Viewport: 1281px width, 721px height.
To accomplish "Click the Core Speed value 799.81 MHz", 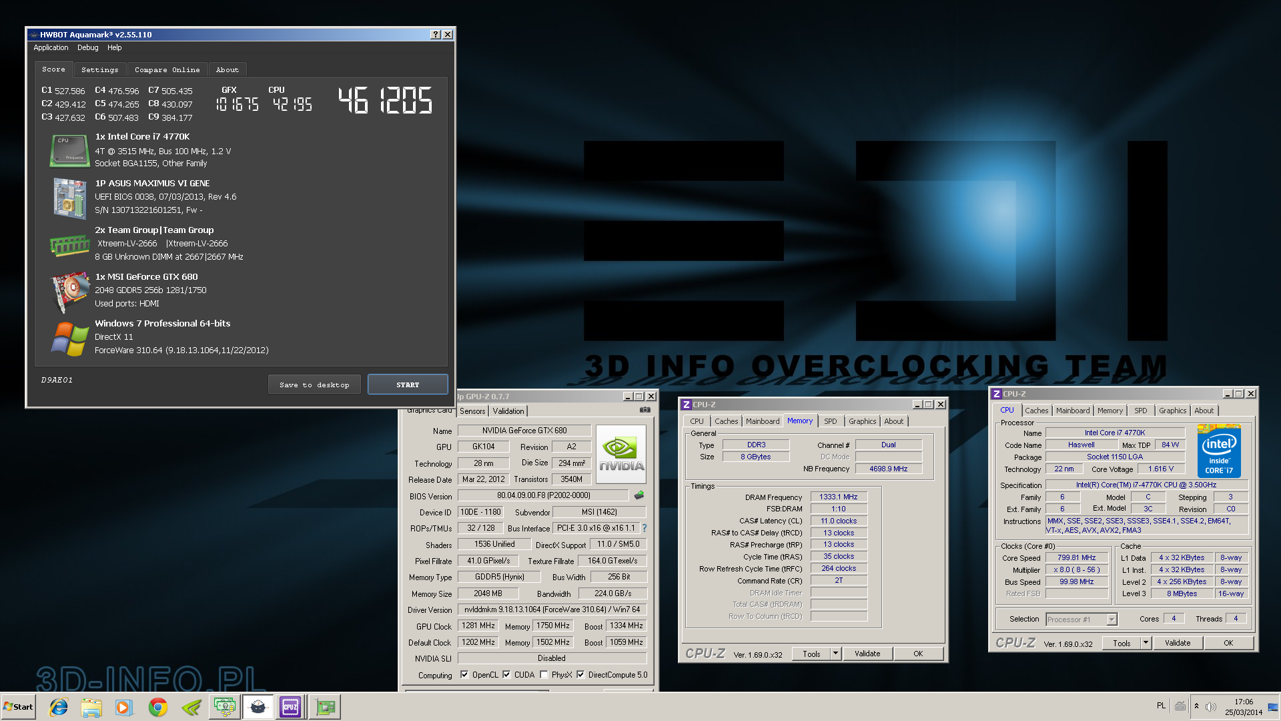I will click(x=1076, y=557).
